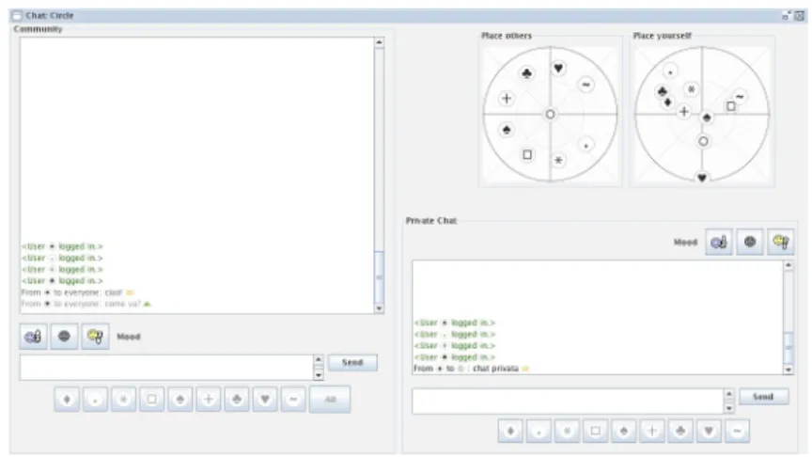Pick the square user button in Private Chat

tap(596, 431)
